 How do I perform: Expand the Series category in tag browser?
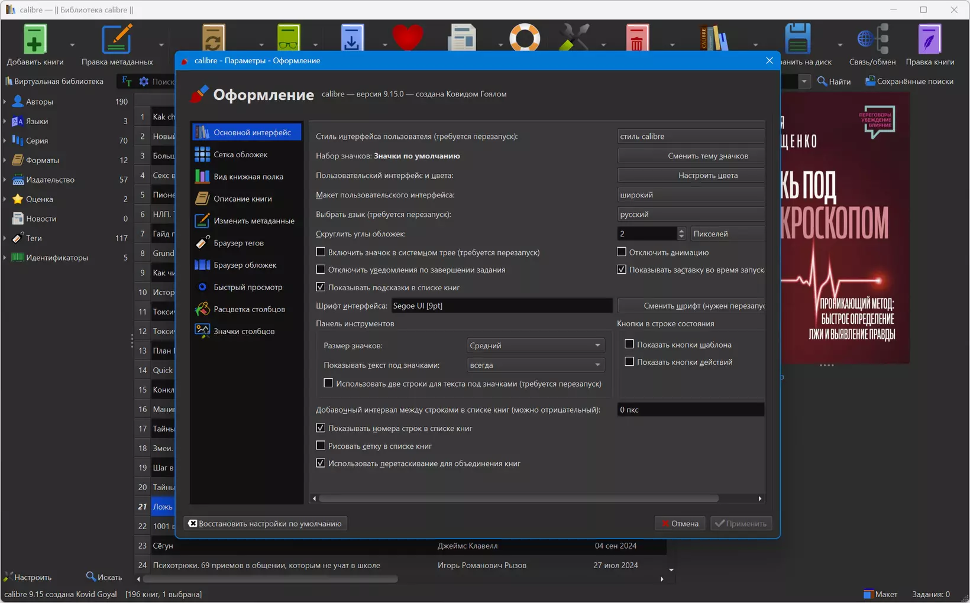coord(5,141)
